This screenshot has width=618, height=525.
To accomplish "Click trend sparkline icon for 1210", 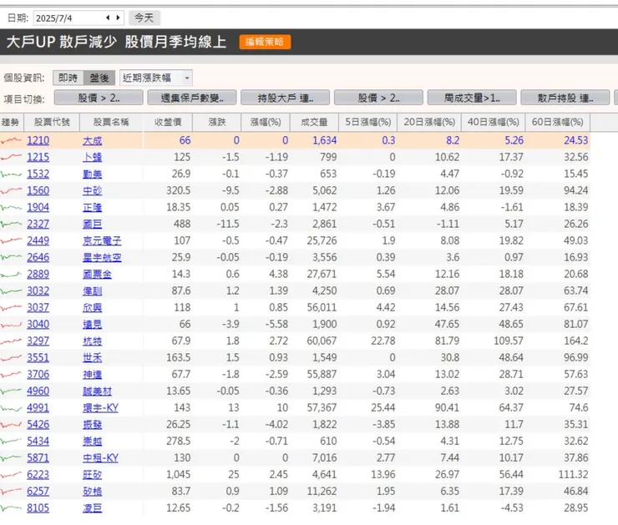I will pyautogui.click(x=11, y=140).
